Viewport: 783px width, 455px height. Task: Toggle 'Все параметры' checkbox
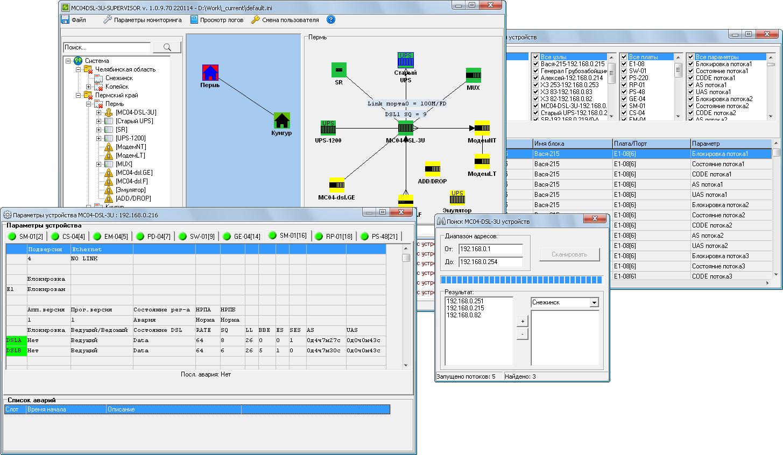(x=690, y=57)
